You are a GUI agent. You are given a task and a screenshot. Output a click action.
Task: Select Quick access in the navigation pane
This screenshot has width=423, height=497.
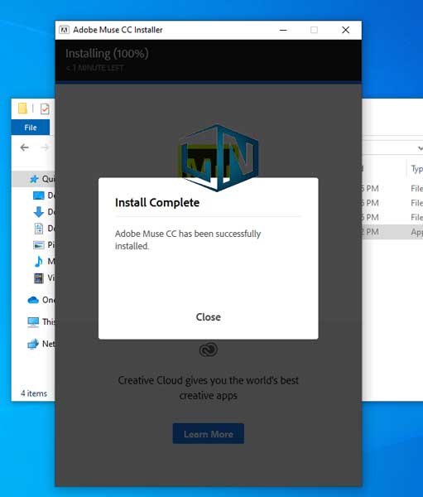coord(33,179)
